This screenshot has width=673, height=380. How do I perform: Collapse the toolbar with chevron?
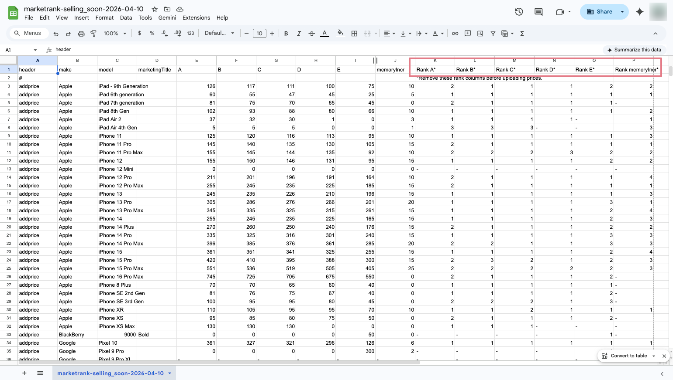(x=655, y=34)
